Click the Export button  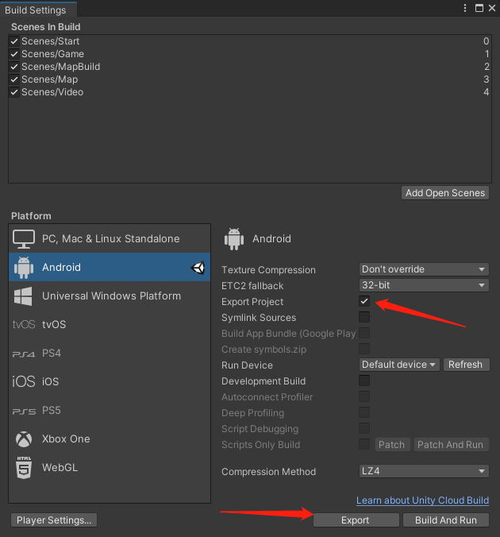(356, 520)
